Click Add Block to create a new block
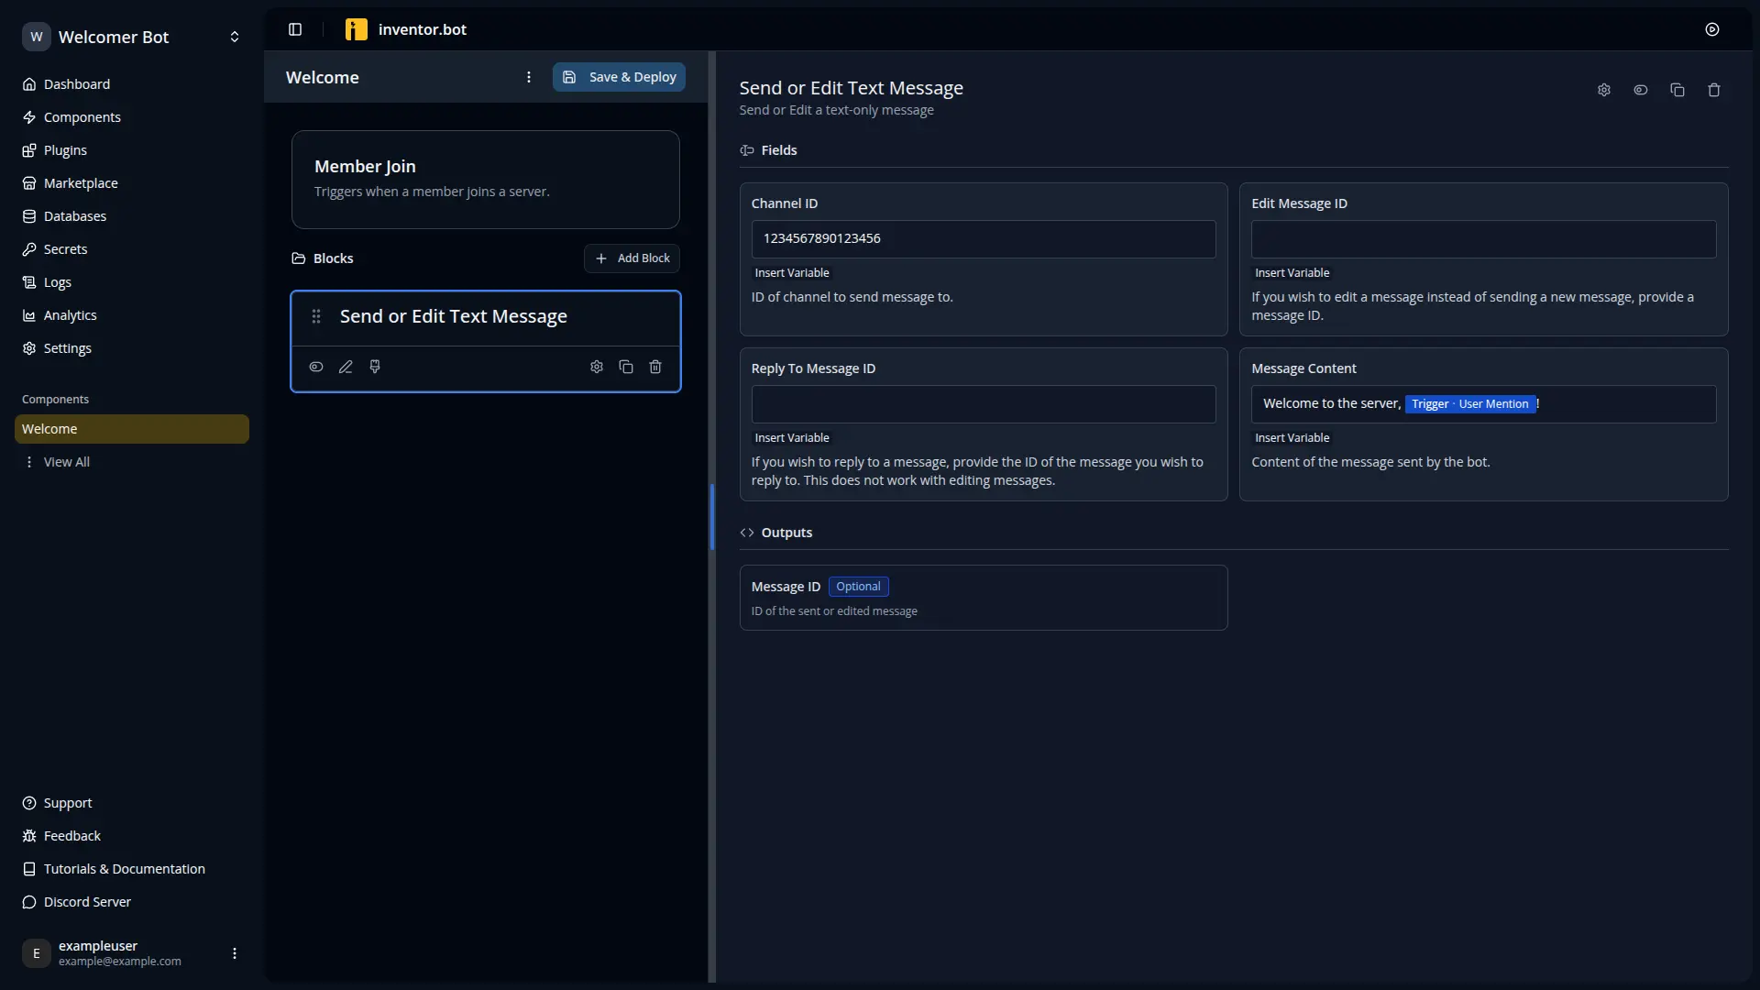 [632, 258]
